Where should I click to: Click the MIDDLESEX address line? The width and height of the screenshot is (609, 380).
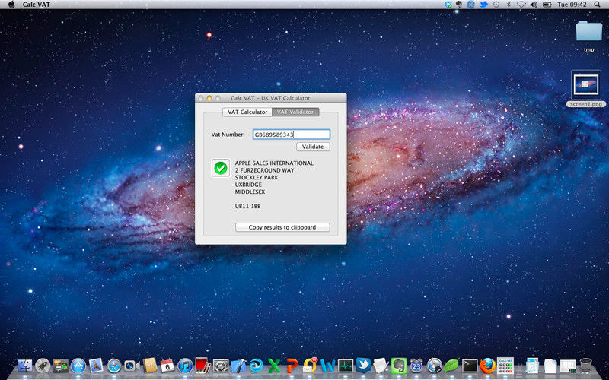(x=250, y=192)
